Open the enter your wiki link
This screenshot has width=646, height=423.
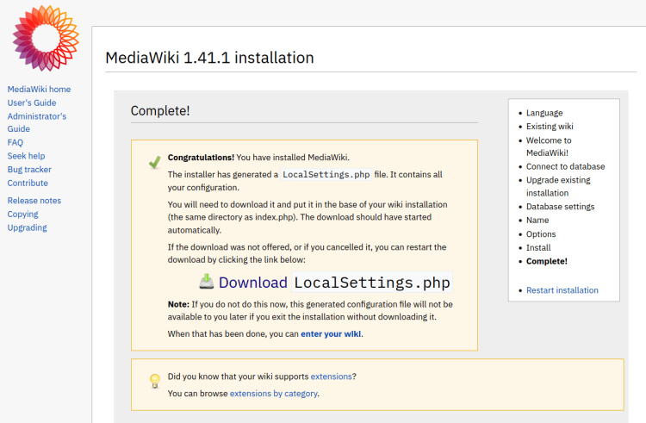pos(331,333)
